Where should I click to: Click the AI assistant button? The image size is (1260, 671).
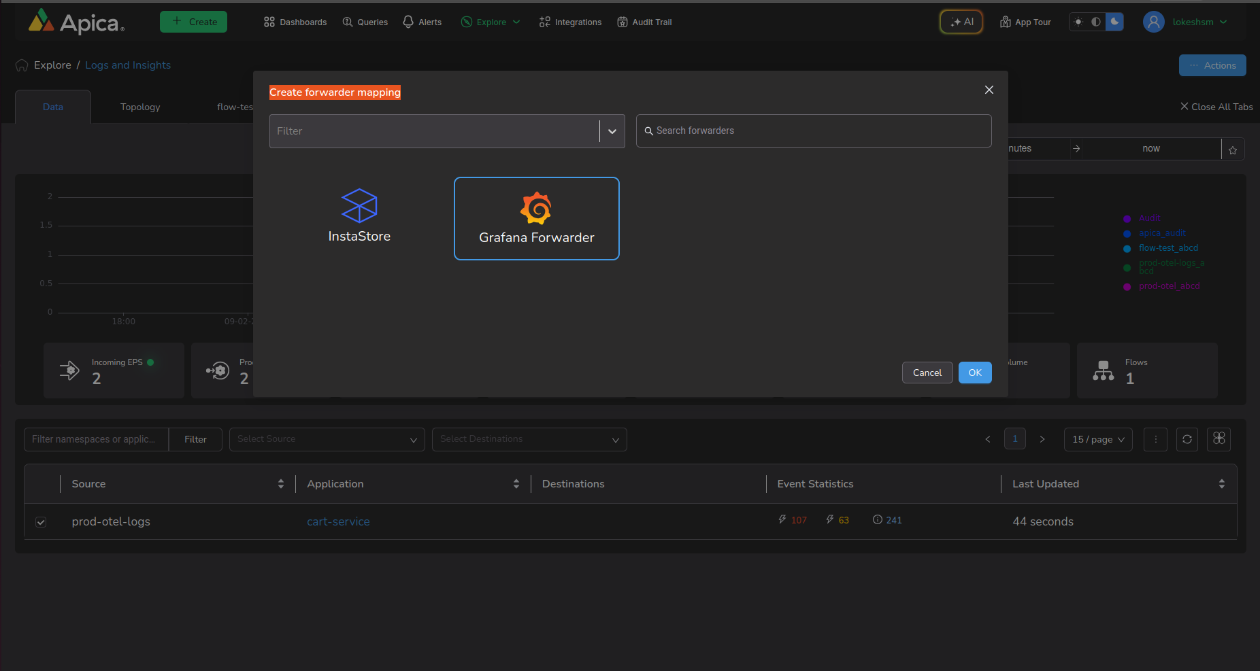[x=961, y=22]
